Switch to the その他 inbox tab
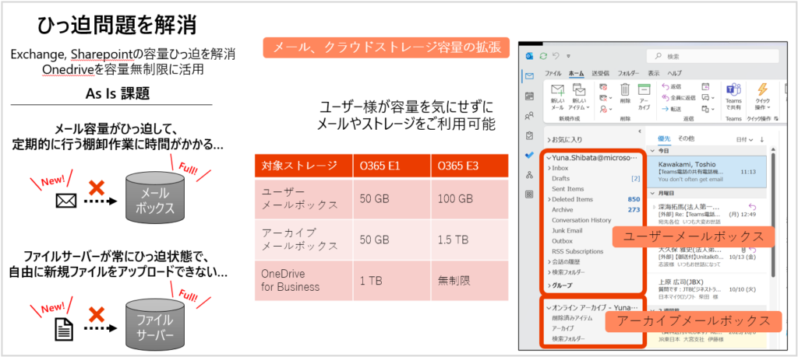The image size is (798, 357). 686,138
